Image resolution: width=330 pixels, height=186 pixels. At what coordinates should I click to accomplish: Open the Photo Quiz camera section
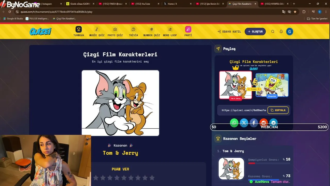tap(115, 32)
